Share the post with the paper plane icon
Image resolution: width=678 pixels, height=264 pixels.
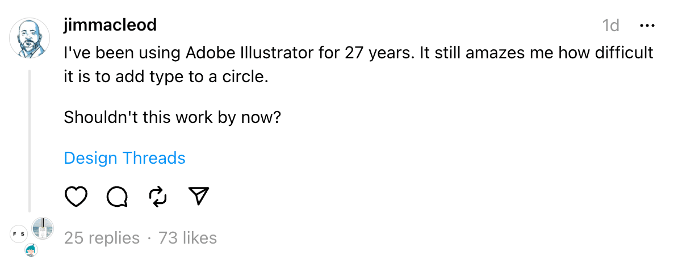pos(199,196)
